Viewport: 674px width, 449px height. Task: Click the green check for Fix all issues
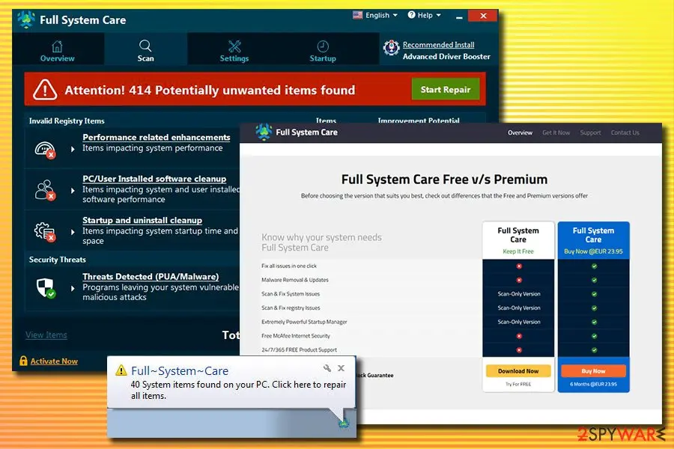594,266
